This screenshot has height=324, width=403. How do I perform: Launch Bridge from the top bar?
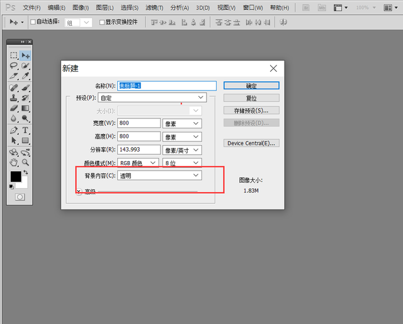pyautogui.click(x=306, y=8)
